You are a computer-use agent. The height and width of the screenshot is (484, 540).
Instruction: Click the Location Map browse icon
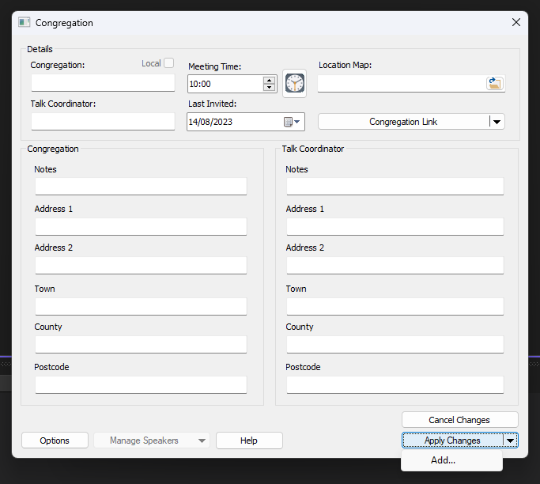click(x=495, y=83)
